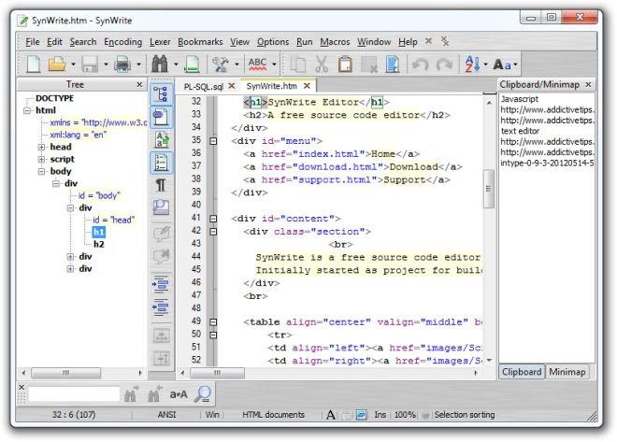Click Find previous binoculars in search bar
The height and width of the screenshot is (442, 617).
(x=154, y=393)
